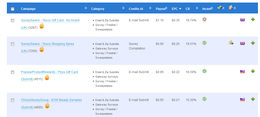Click the campaign ID (7260)
This screenshot has width=260, height=117.
click(33, 51)
